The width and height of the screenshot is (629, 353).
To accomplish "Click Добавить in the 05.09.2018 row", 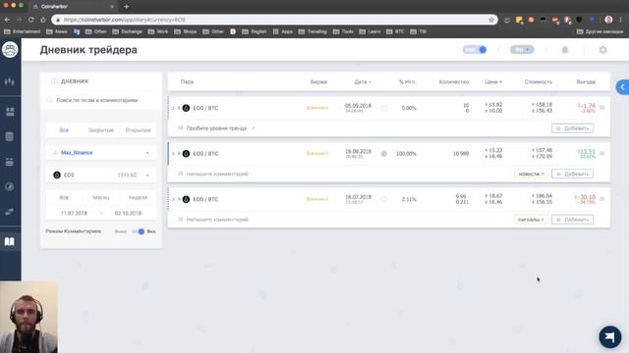I will (x=572, y=128).
